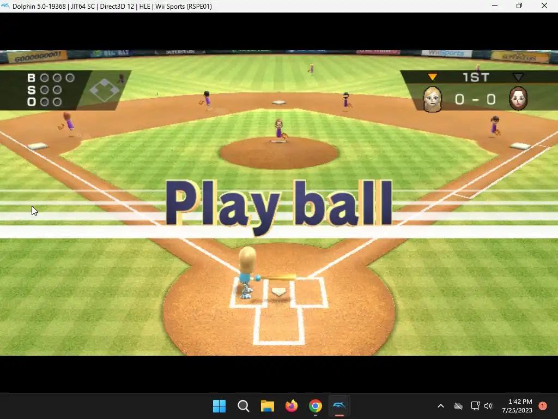Image resolution: width=558 pixels, height=419 pixels.
Task: Open the Windows Start menu
Action: coord(219,406)
